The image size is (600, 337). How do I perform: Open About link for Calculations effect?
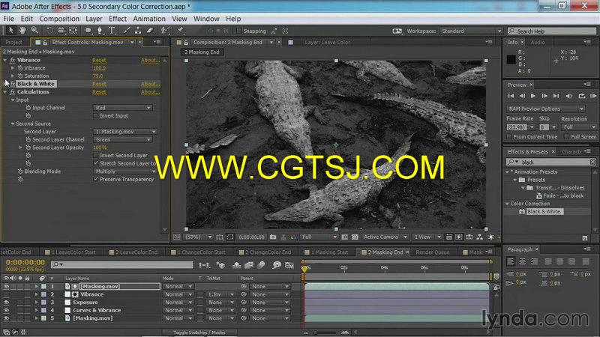(x=151, y=91)
